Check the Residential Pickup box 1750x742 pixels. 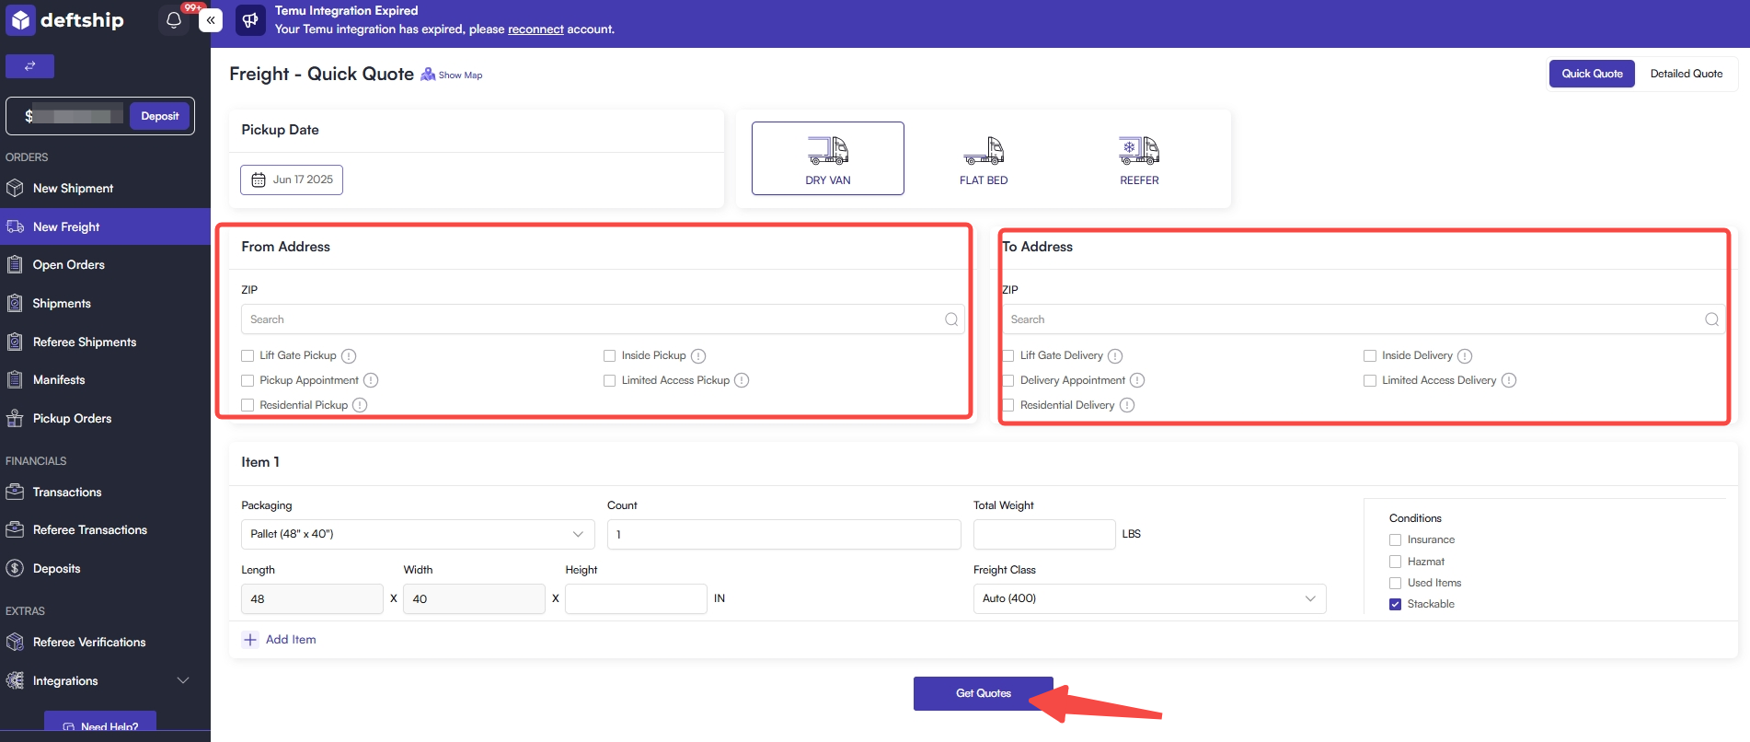click(248, 405)
